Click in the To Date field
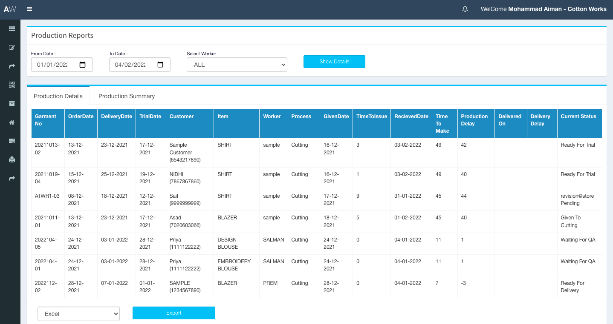This screenshot has width=613, height=324. 140,65
